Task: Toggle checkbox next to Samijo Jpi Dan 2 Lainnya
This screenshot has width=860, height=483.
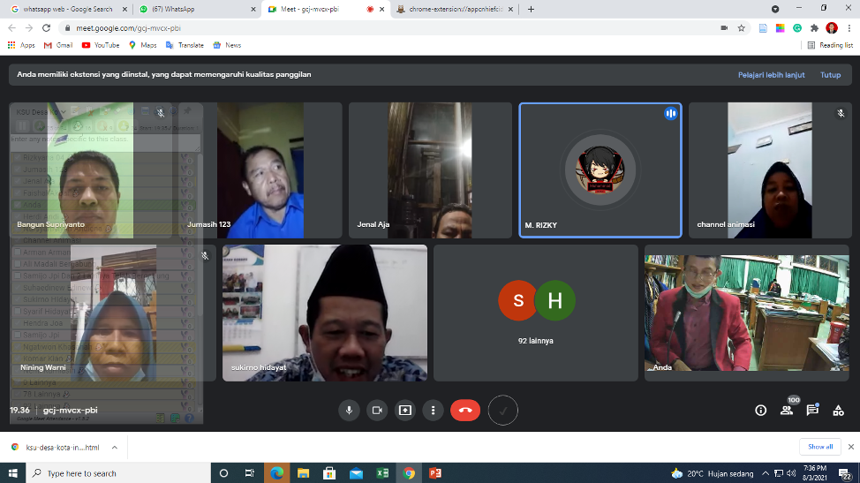Action: point(18,275)
